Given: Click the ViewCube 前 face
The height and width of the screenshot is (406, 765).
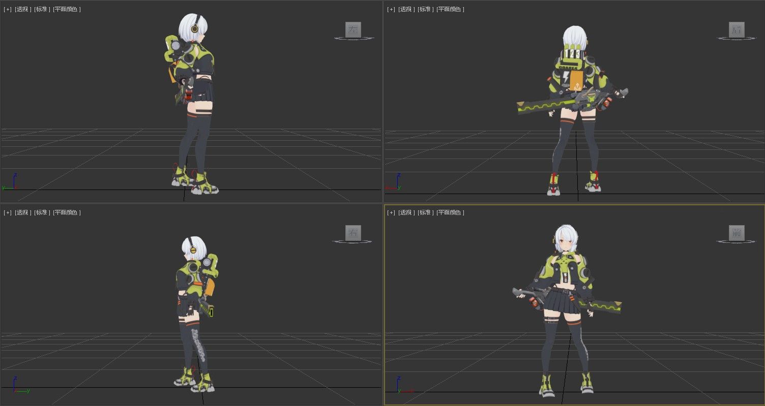Looking at the screenshot, I should coord(737,233).
